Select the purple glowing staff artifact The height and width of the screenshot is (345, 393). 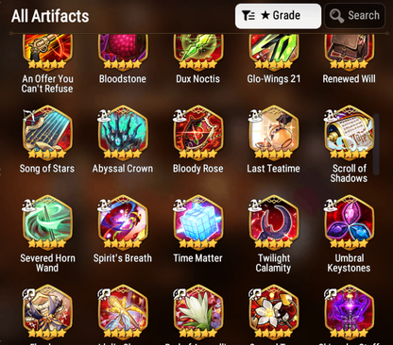(349, 312)
